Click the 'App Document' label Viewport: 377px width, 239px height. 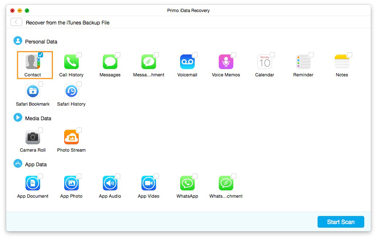(33, 196)
